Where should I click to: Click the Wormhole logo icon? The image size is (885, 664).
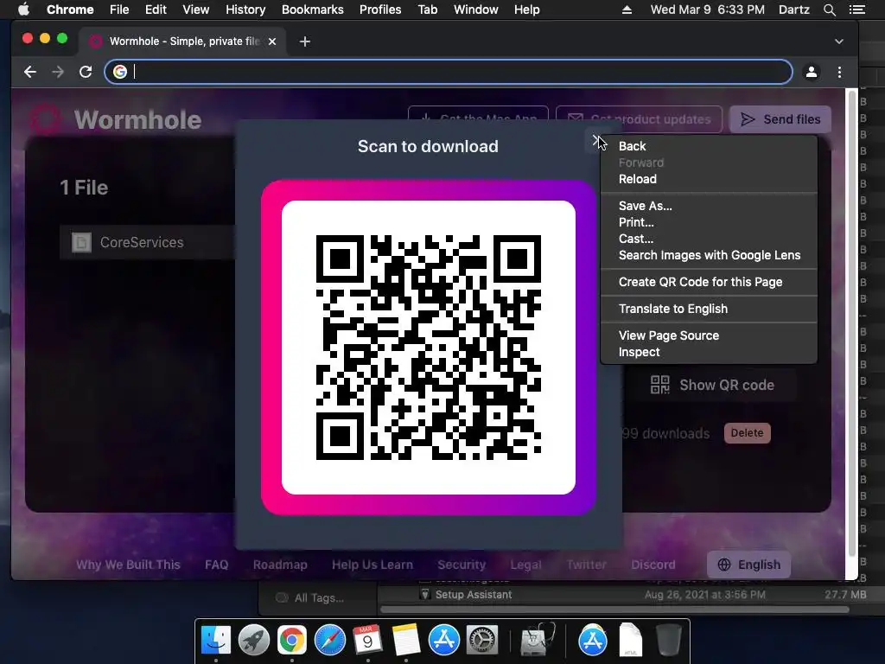[x=45, y=119]
